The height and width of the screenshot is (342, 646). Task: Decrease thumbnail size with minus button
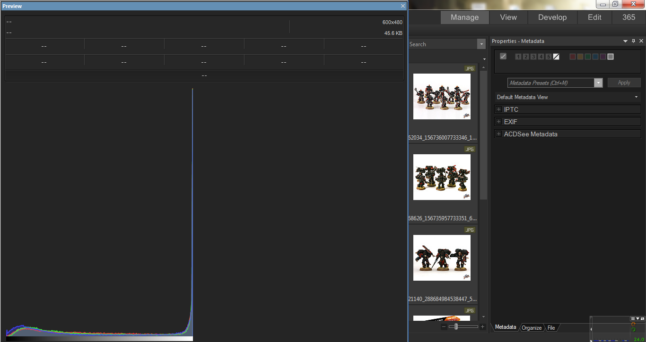pos(444,326)
